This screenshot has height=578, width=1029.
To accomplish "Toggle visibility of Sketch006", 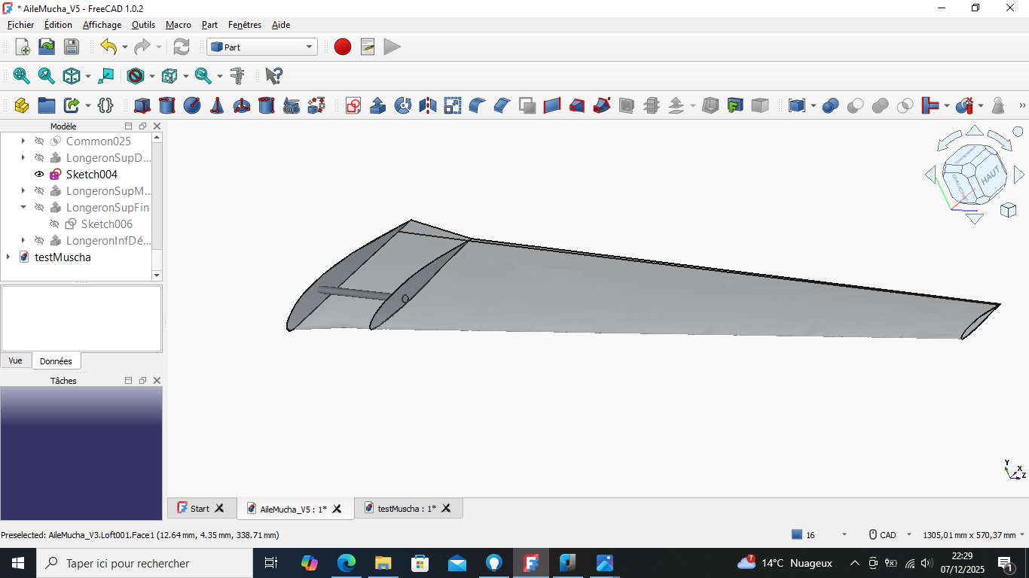I will [54, 224].
